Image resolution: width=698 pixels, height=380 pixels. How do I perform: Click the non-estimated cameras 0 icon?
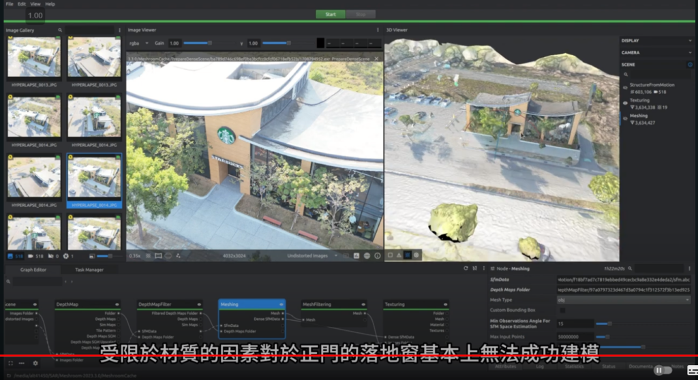pos(50,256)
